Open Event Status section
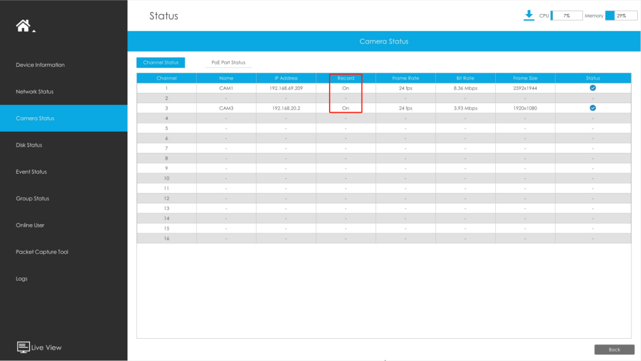 tap(31, 172)
